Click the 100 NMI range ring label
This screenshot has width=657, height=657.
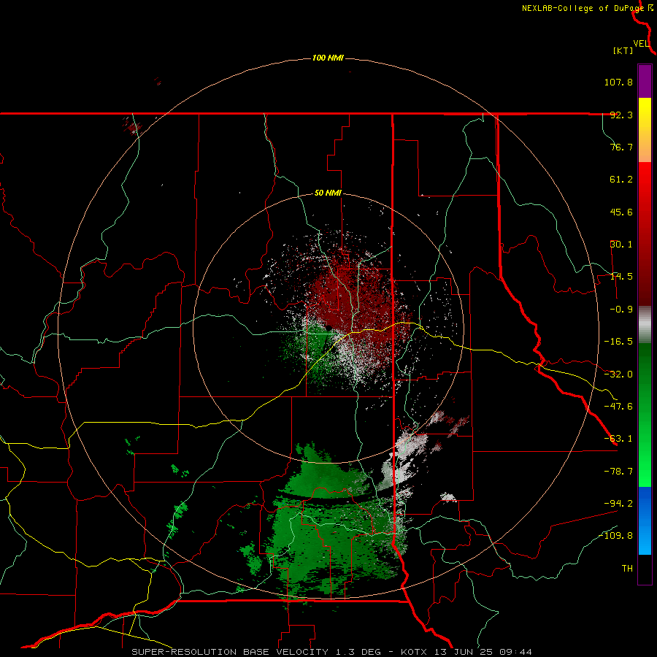tap(328, 58)
